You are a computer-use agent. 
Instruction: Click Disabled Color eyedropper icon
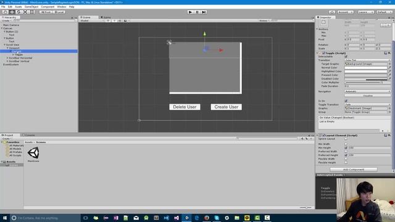point(389,79)
